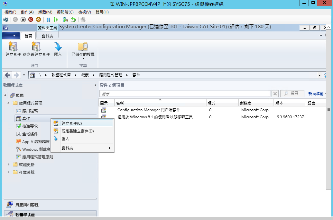Choose 匯入 in the context menu

(x=82, y=139)
